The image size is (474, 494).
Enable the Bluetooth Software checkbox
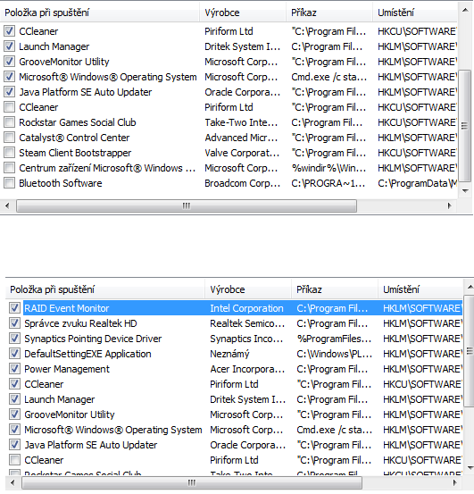(9, 183)
